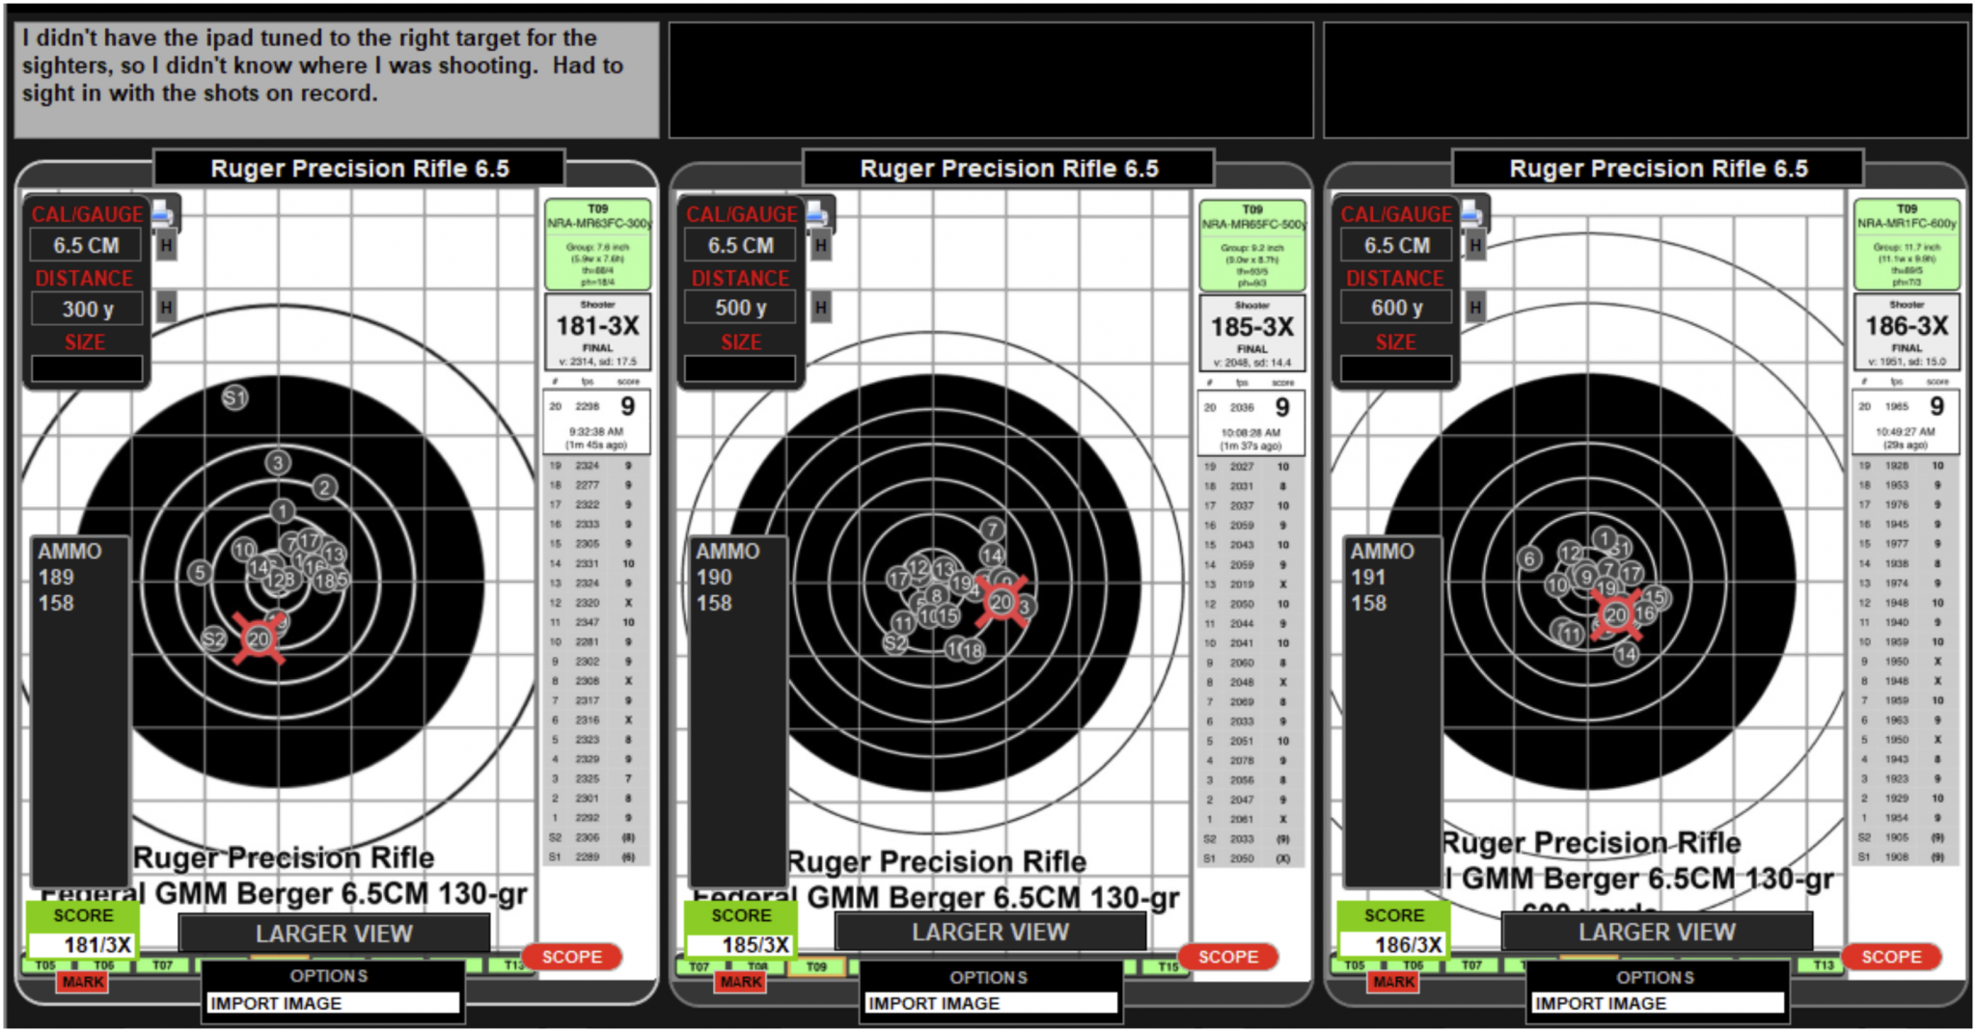Open T09 tab on 500 y panel

click(x=816, y=966)
